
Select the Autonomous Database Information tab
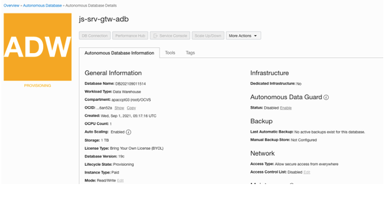point(119,52)
